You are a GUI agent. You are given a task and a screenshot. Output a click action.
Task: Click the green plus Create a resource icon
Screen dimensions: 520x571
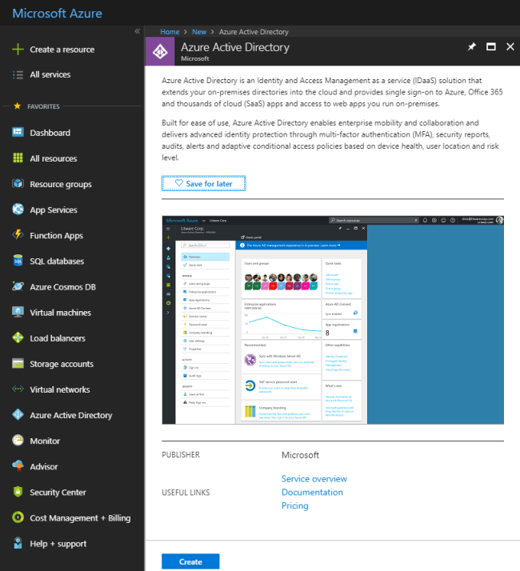[18, 49]
